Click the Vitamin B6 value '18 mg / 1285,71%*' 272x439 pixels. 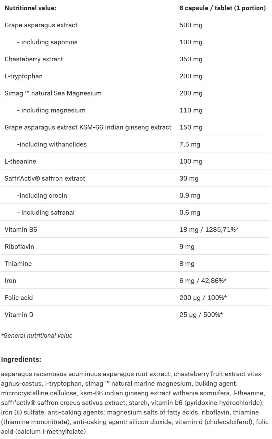209,230
